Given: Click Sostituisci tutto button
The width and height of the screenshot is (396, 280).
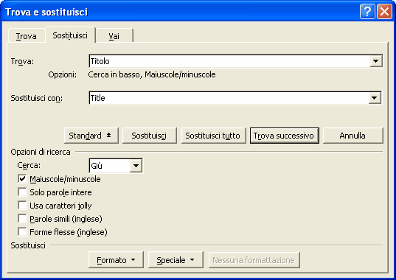Looking at the screenshot, I should pyautogui.click(x=213, y=136).
